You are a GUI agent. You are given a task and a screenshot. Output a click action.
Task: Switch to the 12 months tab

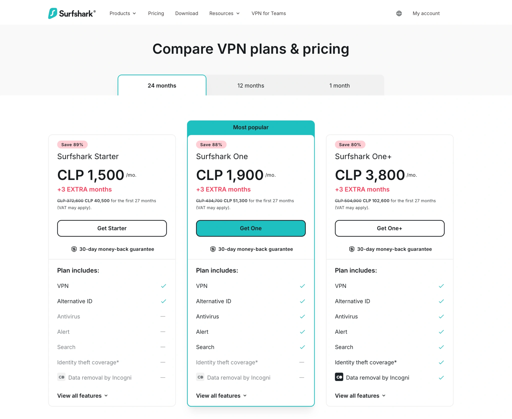[250, 85]
